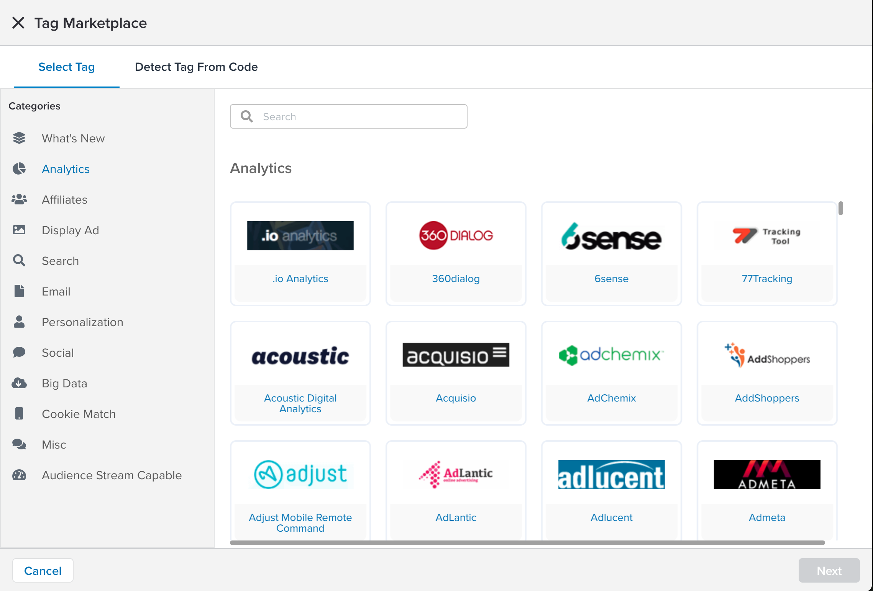Select the acoustic logo
Screen dimensions: 873x591
[x=300, y=356]
